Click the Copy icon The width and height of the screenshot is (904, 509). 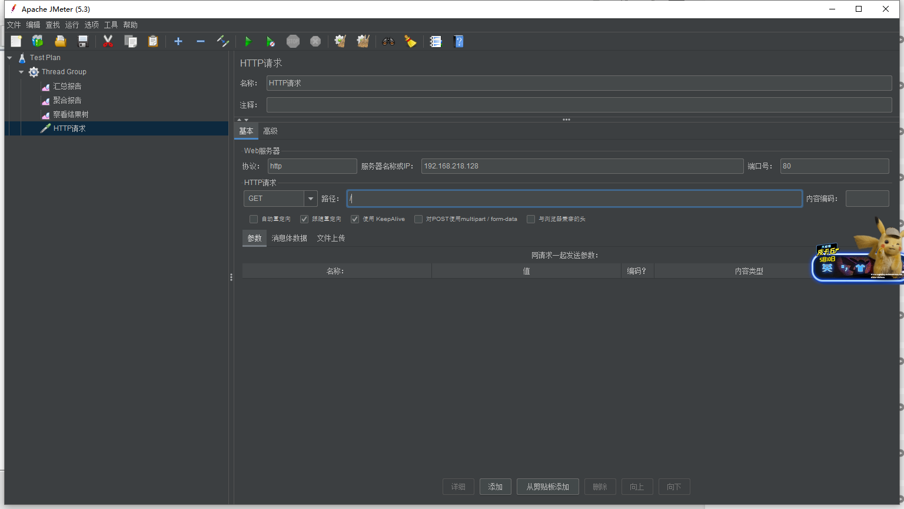click(x=131, y=41)
